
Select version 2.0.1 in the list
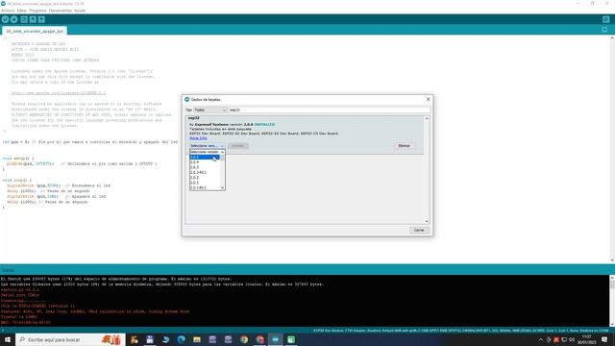(x=205, y=183)
